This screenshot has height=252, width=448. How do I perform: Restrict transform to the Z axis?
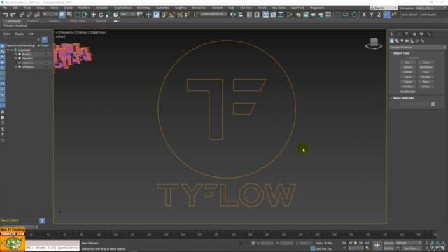point(379,15)
